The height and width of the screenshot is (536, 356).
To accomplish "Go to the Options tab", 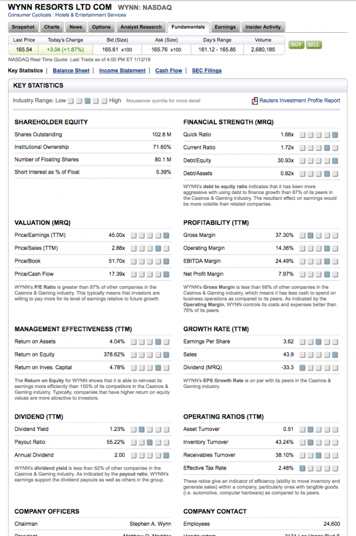I will point(101,27).
